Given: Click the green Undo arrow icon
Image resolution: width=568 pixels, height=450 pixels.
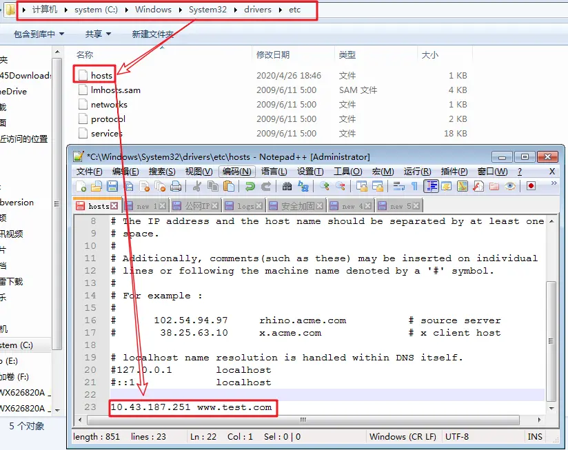Looking at the screenshot, I should pyautogui.click(x=250, y=186).
